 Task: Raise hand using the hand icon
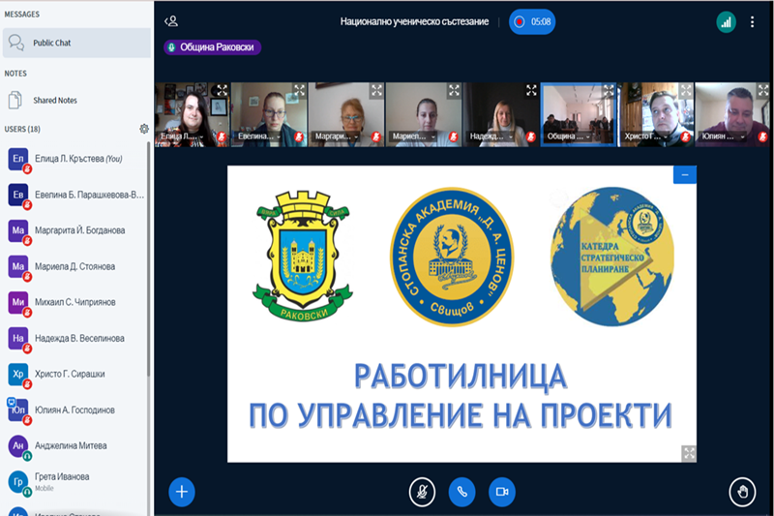(742, 492)
